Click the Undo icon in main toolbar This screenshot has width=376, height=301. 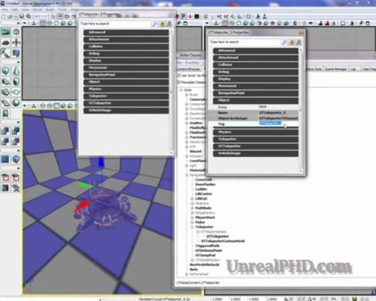pyautogui.click(x=38, y=16)
